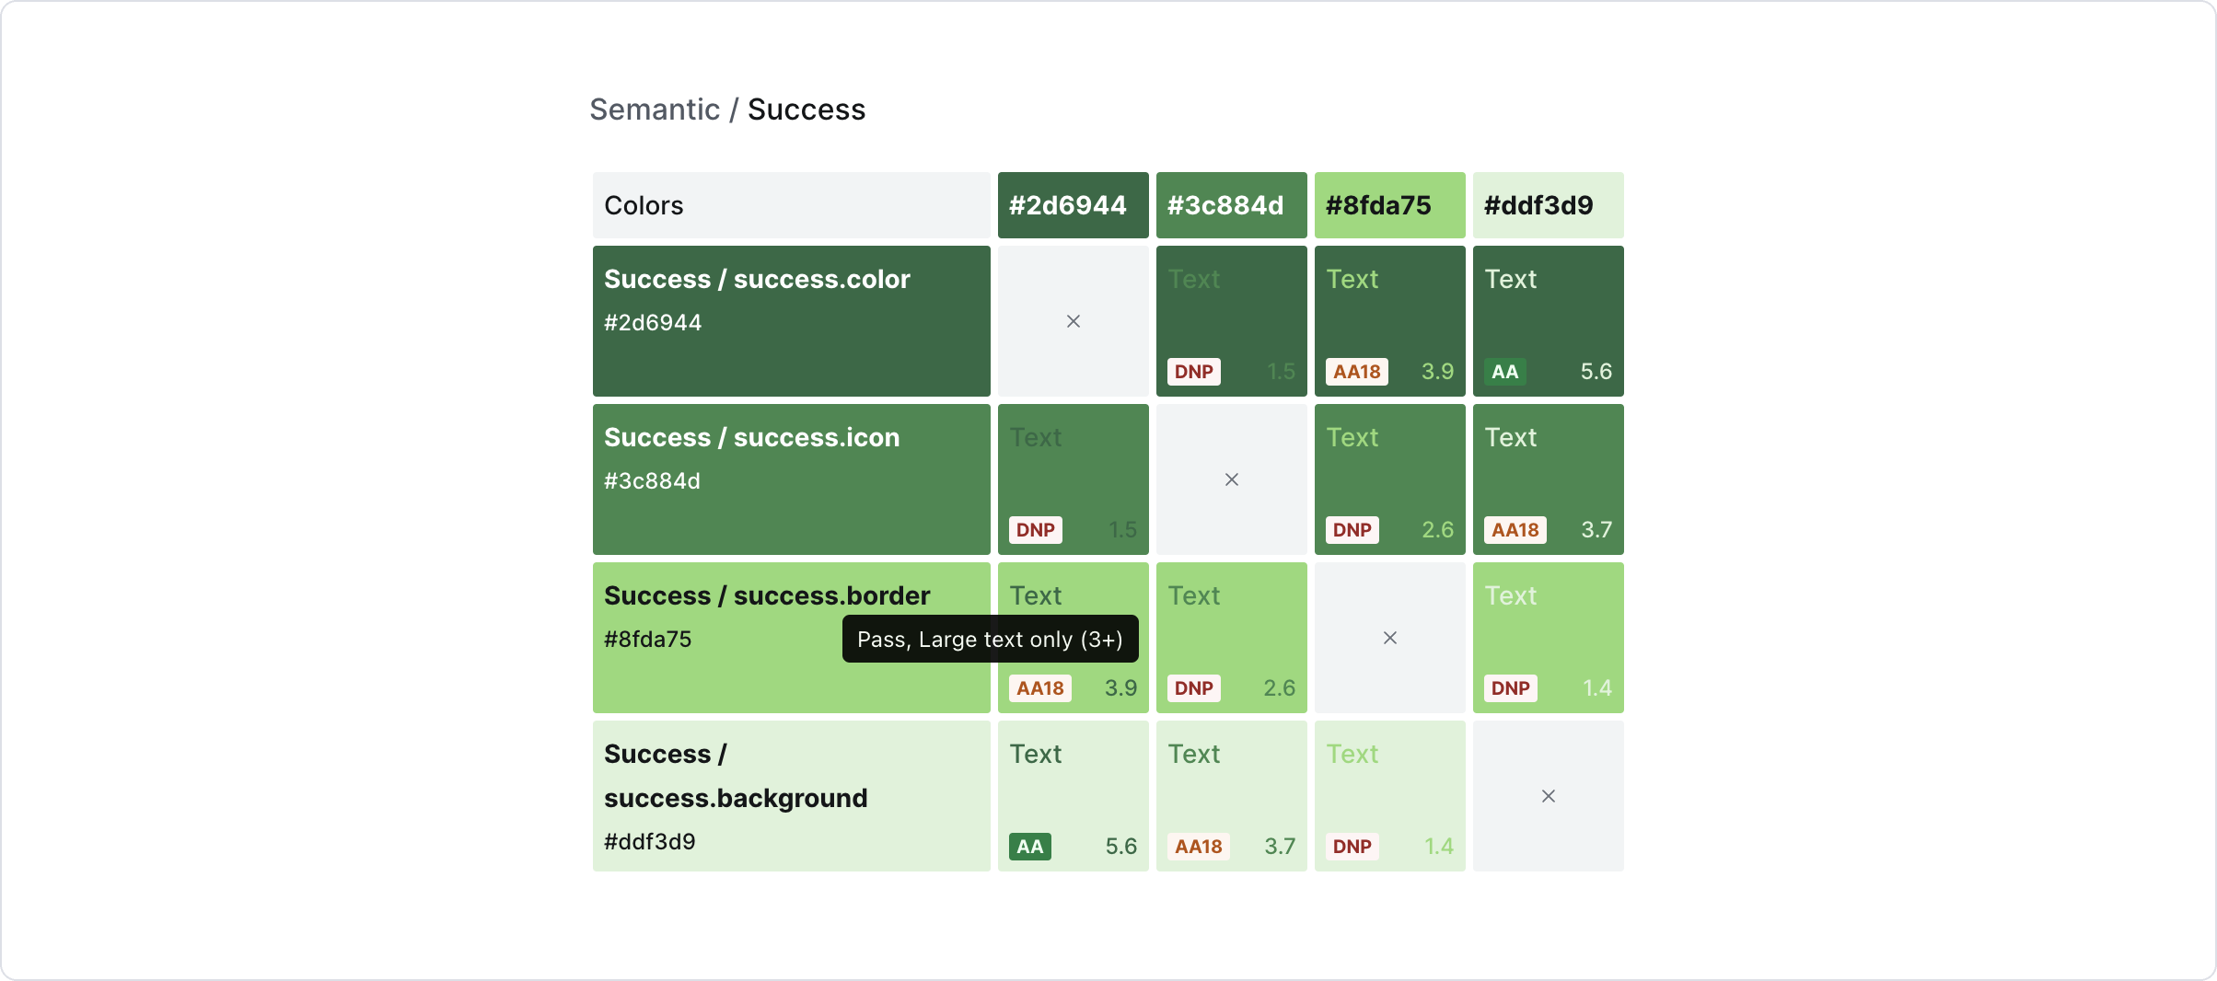Click the AA badge in the success.background row

pyautogui.click(x=1029, y=847)
